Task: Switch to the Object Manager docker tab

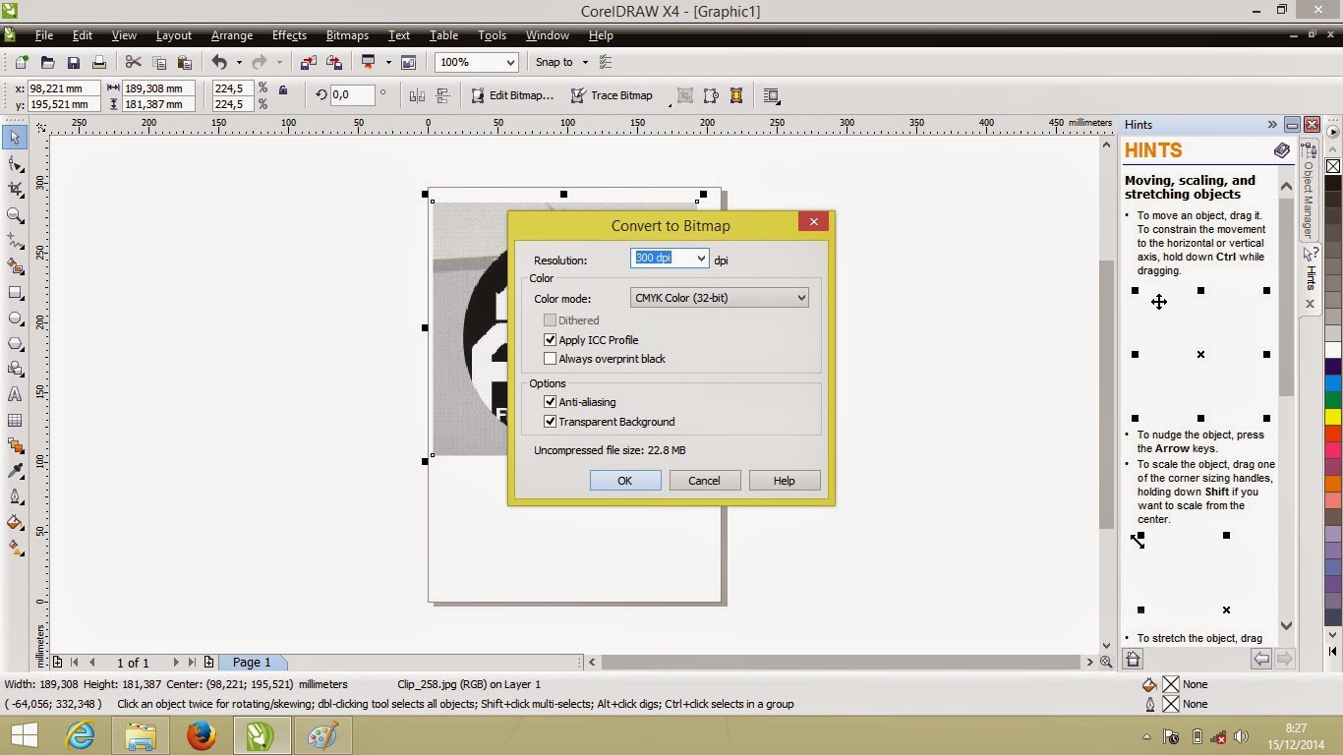Action: 1309,192
